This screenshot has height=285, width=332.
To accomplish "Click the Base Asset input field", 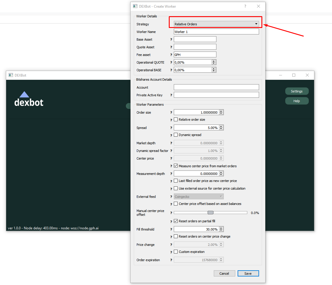I will (x=195, y=39).
